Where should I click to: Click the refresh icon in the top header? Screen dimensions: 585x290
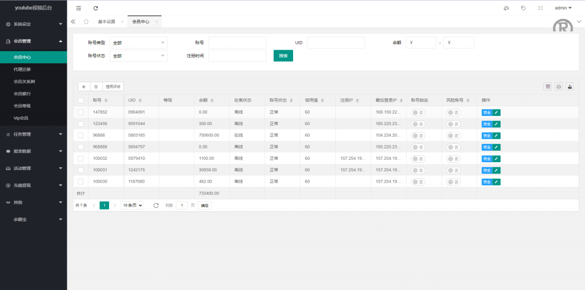tap(95, 8)
